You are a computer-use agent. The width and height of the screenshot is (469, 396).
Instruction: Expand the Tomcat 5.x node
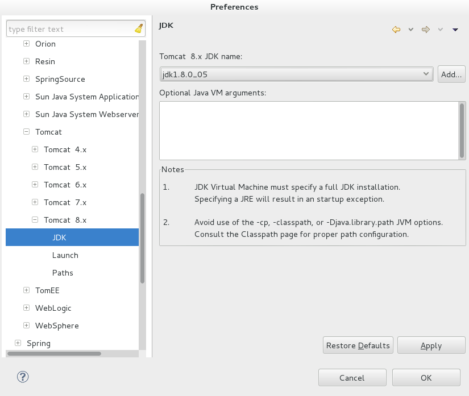pyautogui.click(x=35, y=167)
